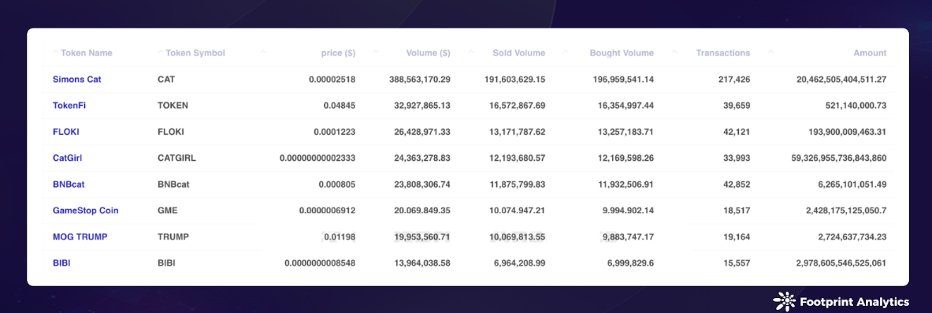Open the BNBcat token link
Viewport: 932px width, 313px height.
coord(69,184)
